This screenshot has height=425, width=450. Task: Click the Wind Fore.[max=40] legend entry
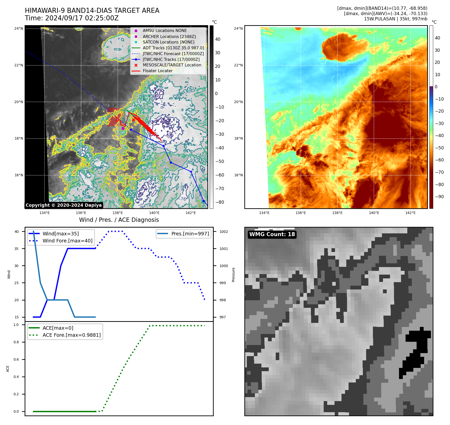coord(67,241)
